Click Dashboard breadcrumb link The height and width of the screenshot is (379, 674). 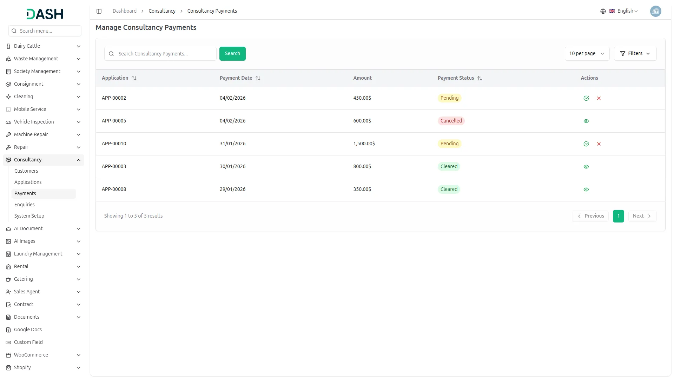tap(125, 11)
